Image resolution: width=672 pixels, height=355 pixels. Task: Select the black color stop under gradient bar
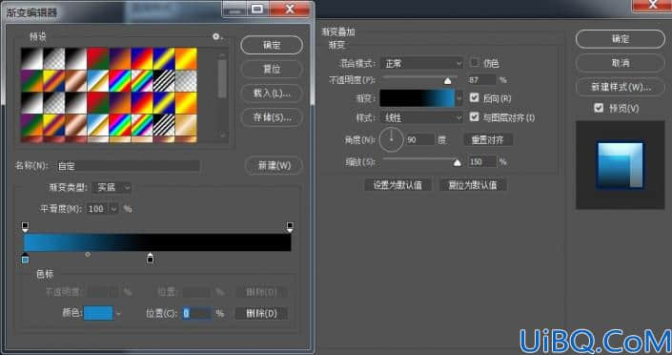coord(150,259)
